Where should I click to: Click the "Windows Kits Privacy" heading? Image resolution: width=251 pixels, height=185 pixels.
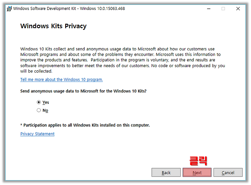[53, 26]
